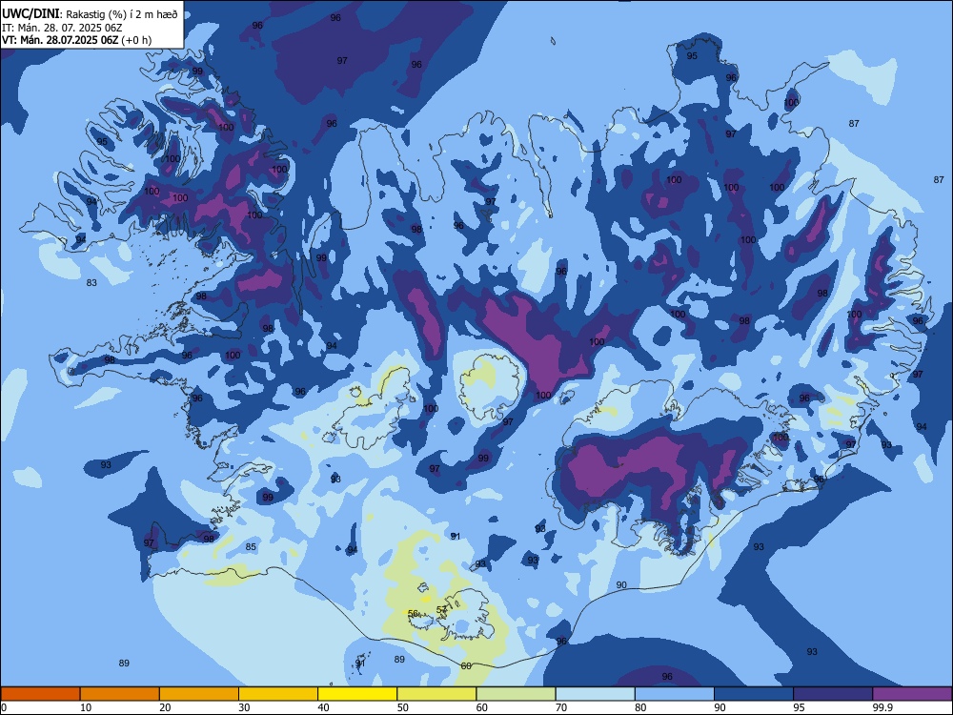Click the orange 10–20 legend swatch
The image size is (953, 715).
click(120, 694)
